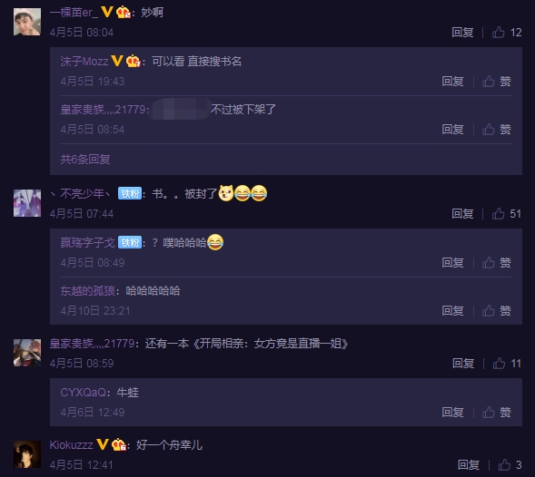Like Kiokuzzz's comment '好一个舟幸儿'
This screenshot has width=535, height=477.
coord(510,464)
